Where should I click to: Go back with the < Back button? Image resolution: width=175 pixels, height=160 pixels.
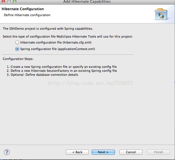(77, 152)
